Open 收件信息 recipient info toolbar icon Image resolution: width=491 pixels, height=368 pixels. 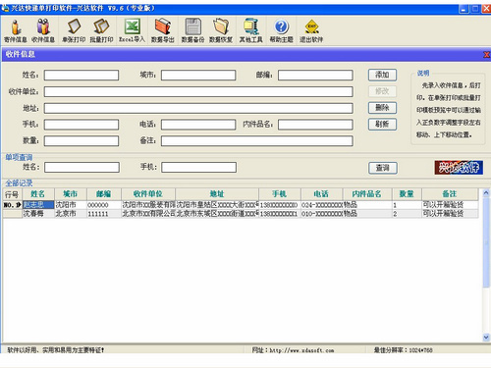click(x=43, y=31)
